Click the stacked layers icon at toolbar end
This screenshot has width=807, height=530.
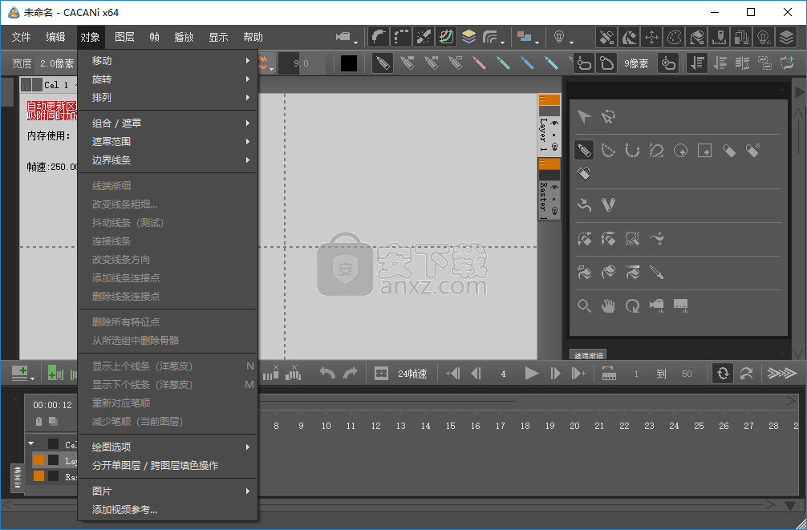[x=785, y=38]
